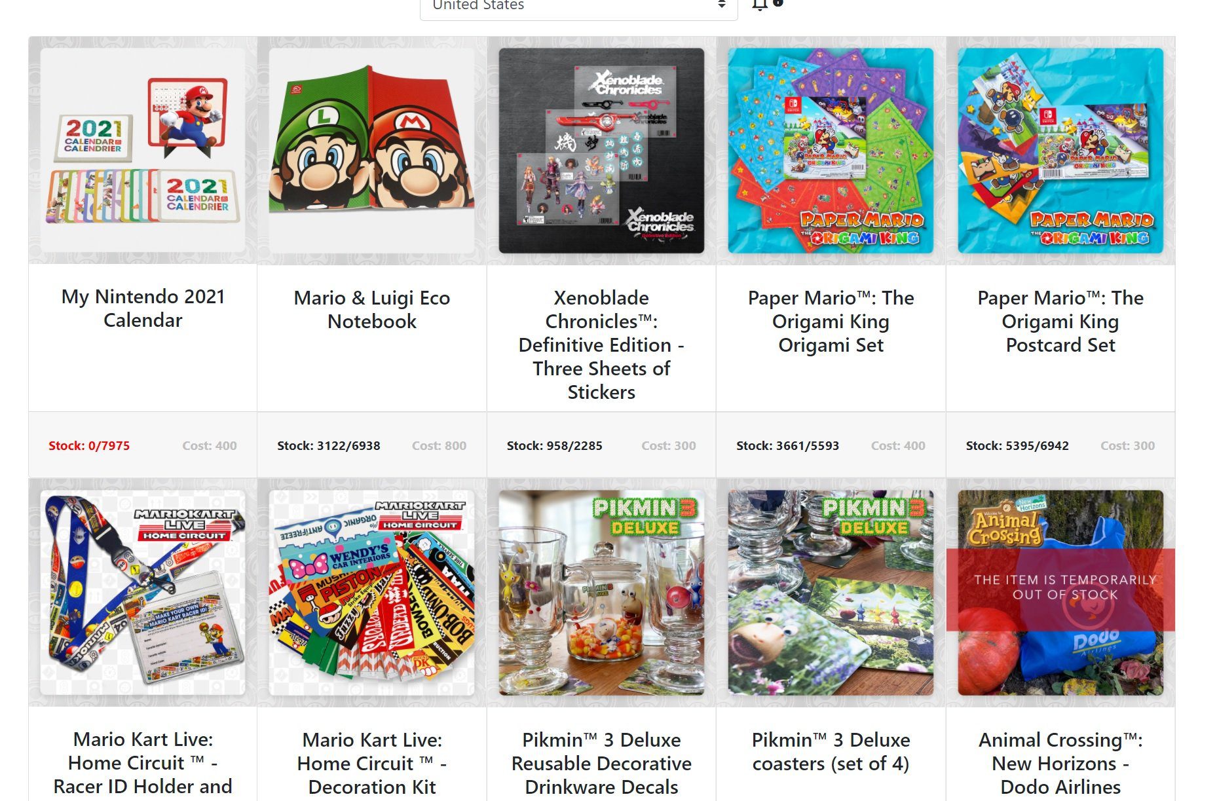Click the My Nintendo 2021 Calendar title
This screenshot has width=1217, height=801.
(x=143, y=308)
